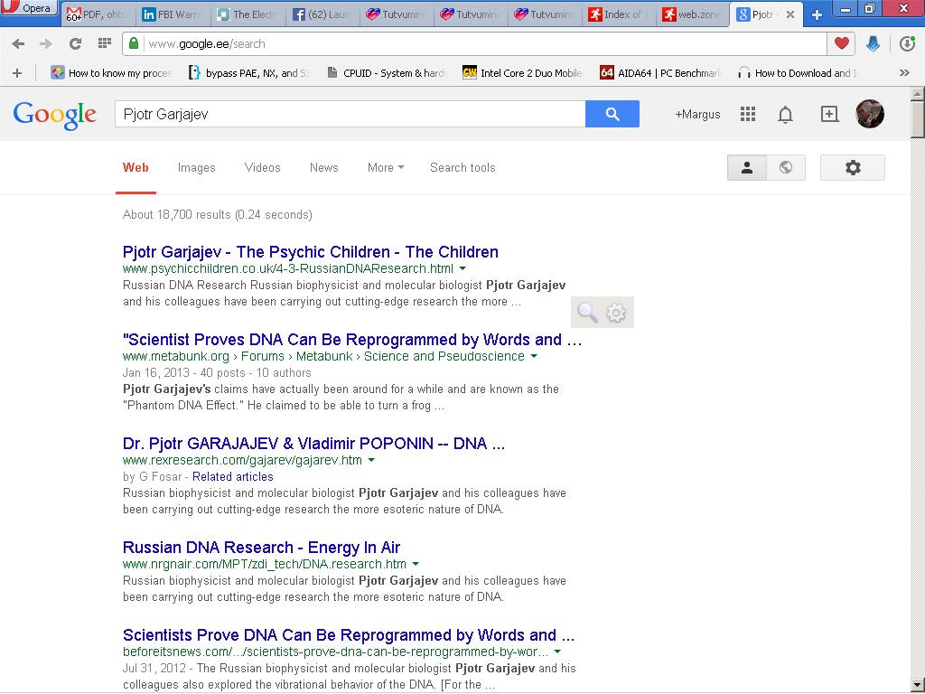Click the address bar showing www.google.ee/search
Screen dimensions: 925x694
click(475, 43)
